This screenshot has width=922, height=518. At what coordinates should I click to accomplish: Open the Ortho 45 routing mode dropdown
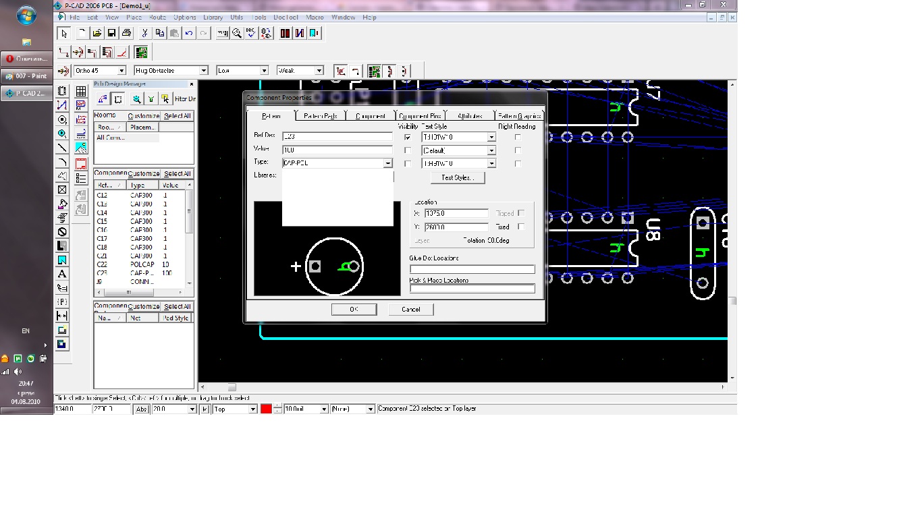click(x=121, y=71)
